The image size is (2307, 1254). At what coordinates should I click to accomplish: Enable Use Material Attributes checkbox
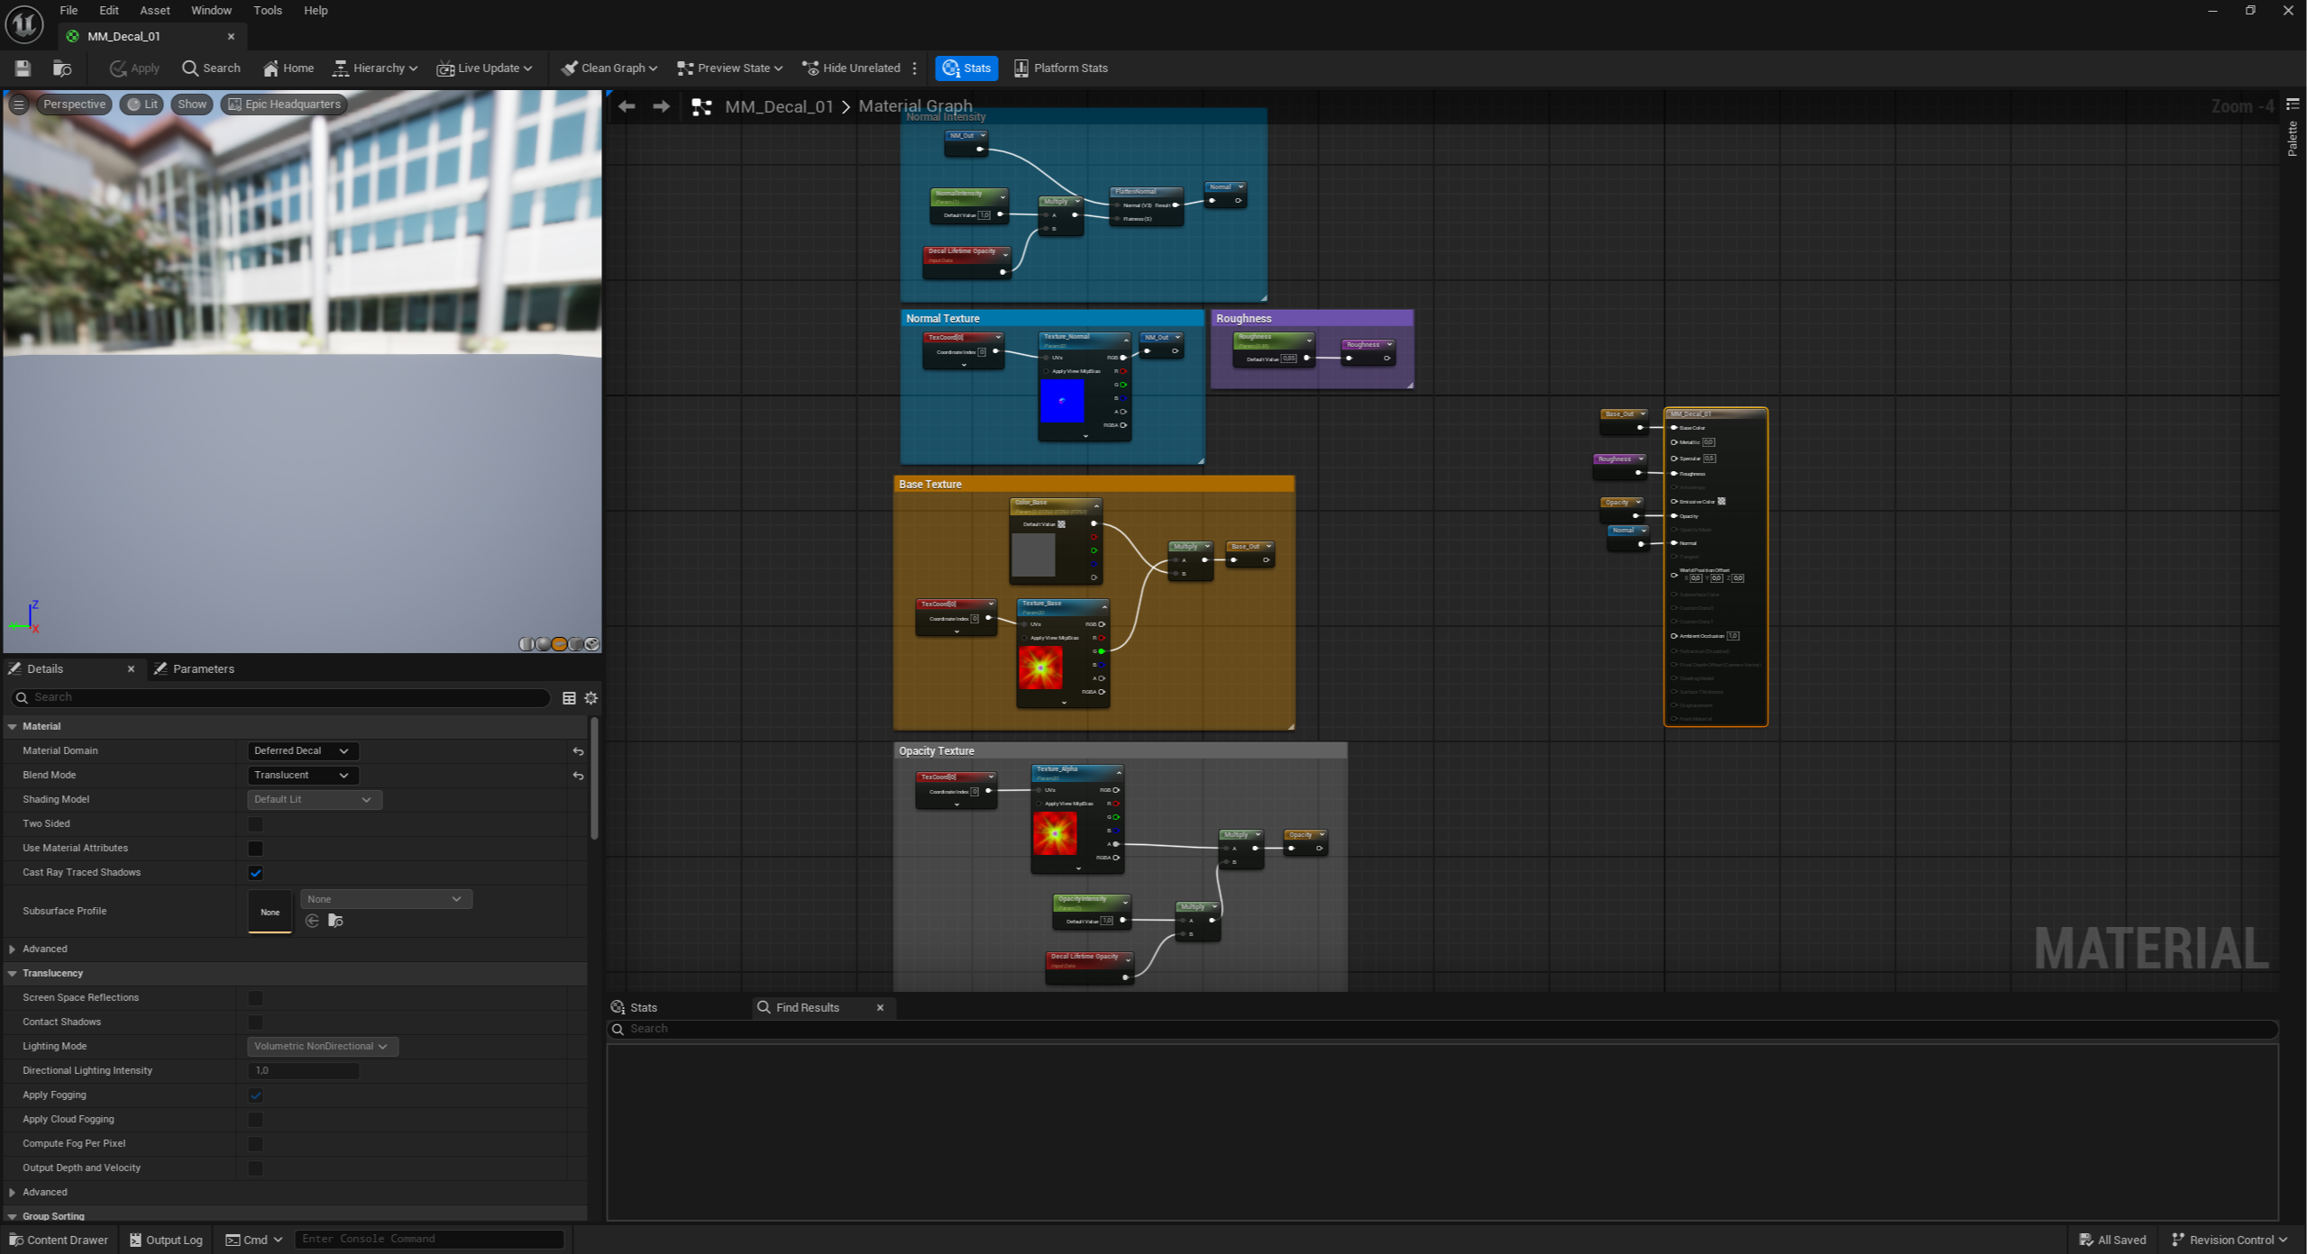tap(255, 849)
